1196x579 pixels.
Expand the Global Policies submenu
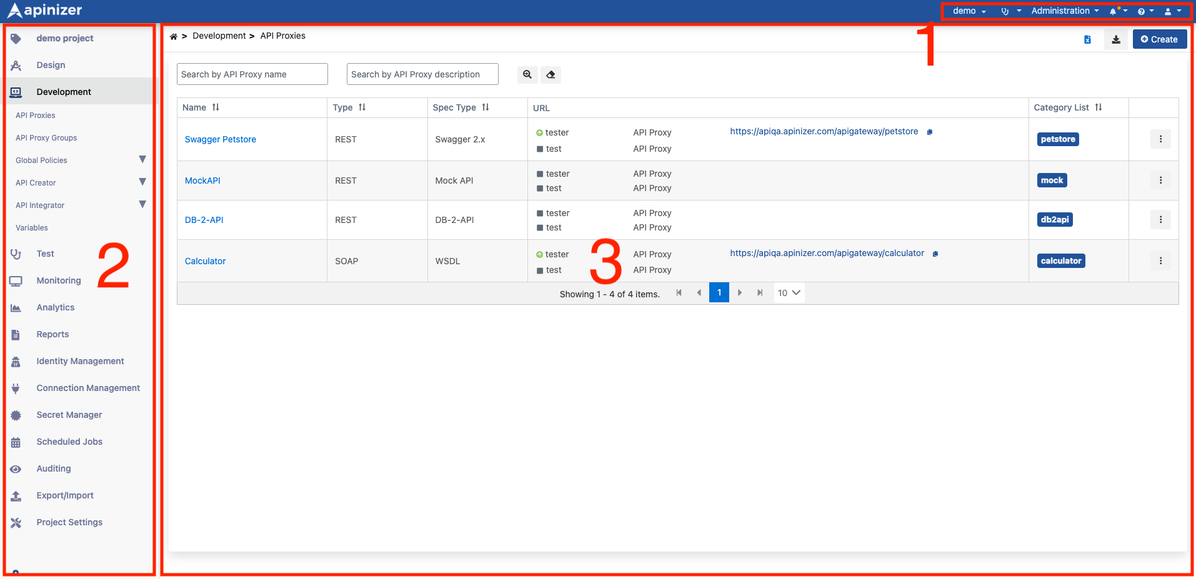tap(142, 160)
